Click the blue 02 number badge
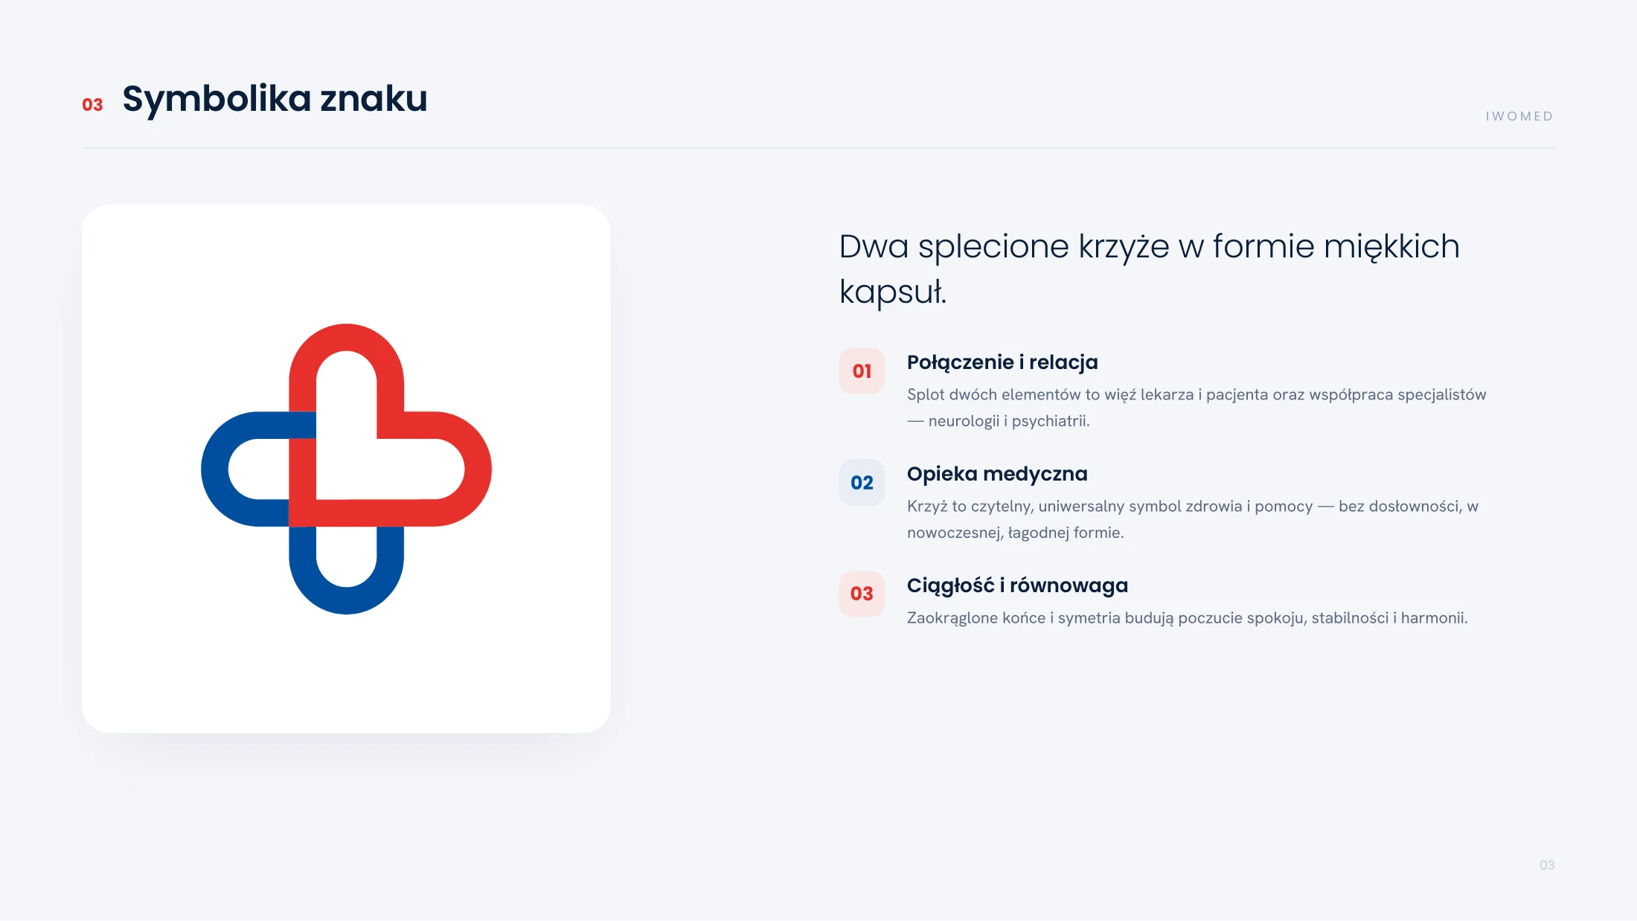The image size is (1637, 921). click(x=862, y=482)
